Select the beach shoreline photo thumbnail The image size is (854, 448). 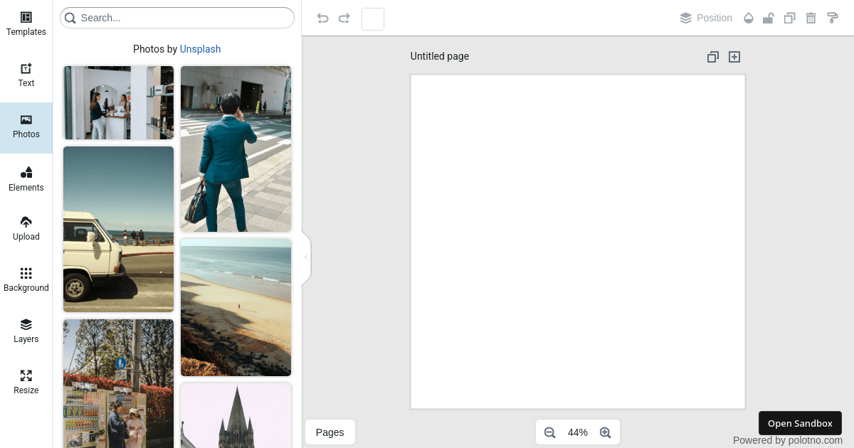tap(236, 307)
